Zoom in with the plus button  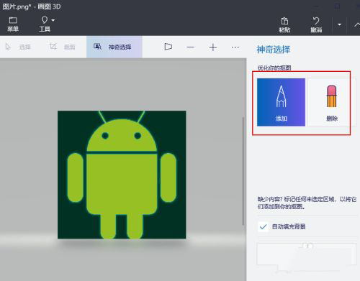[x=213, y=47]
